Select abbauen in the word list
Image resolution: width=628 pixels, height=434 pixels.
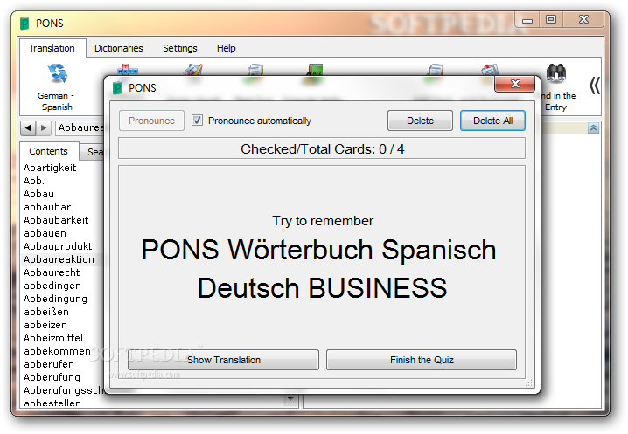45,233
